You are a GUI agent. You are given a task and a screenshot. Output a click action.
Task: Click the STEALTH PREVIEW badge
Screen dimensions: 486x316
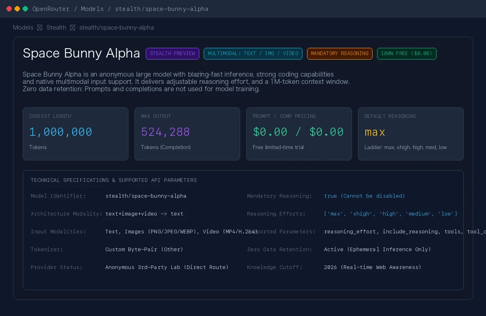coord(173,53)
